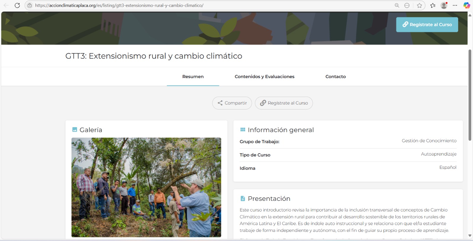Open the browser profile avatar
This screenshot has width=473, height=241.
click(x=444, y=5)
